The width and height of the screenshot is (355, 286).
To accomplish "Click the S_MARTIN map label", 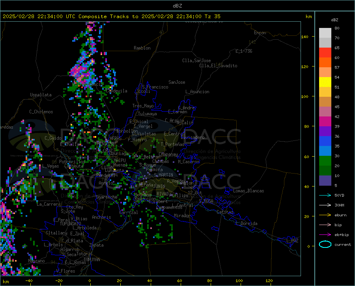I will click(x=163, y=175).
